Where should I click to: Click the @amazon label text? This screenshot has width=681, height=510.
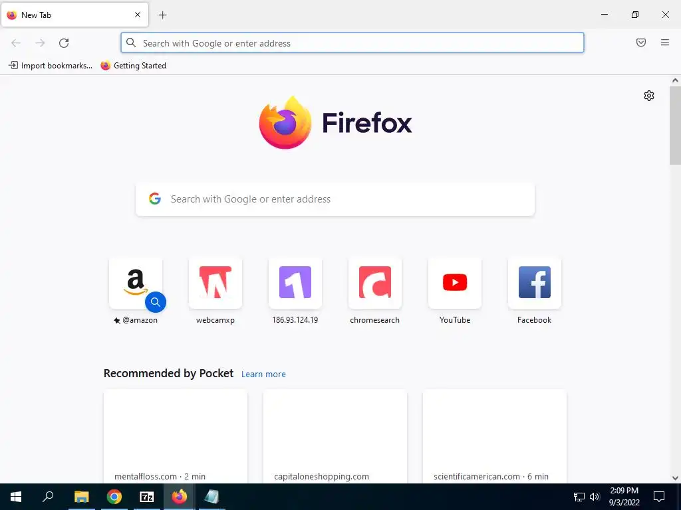[x=140, y=320]
